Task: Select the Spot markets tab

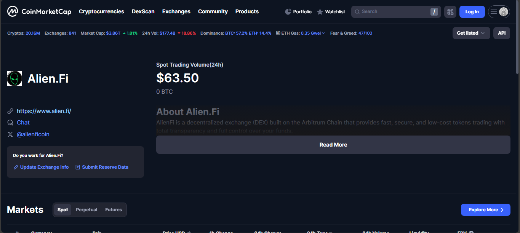Action: point(62,210)
